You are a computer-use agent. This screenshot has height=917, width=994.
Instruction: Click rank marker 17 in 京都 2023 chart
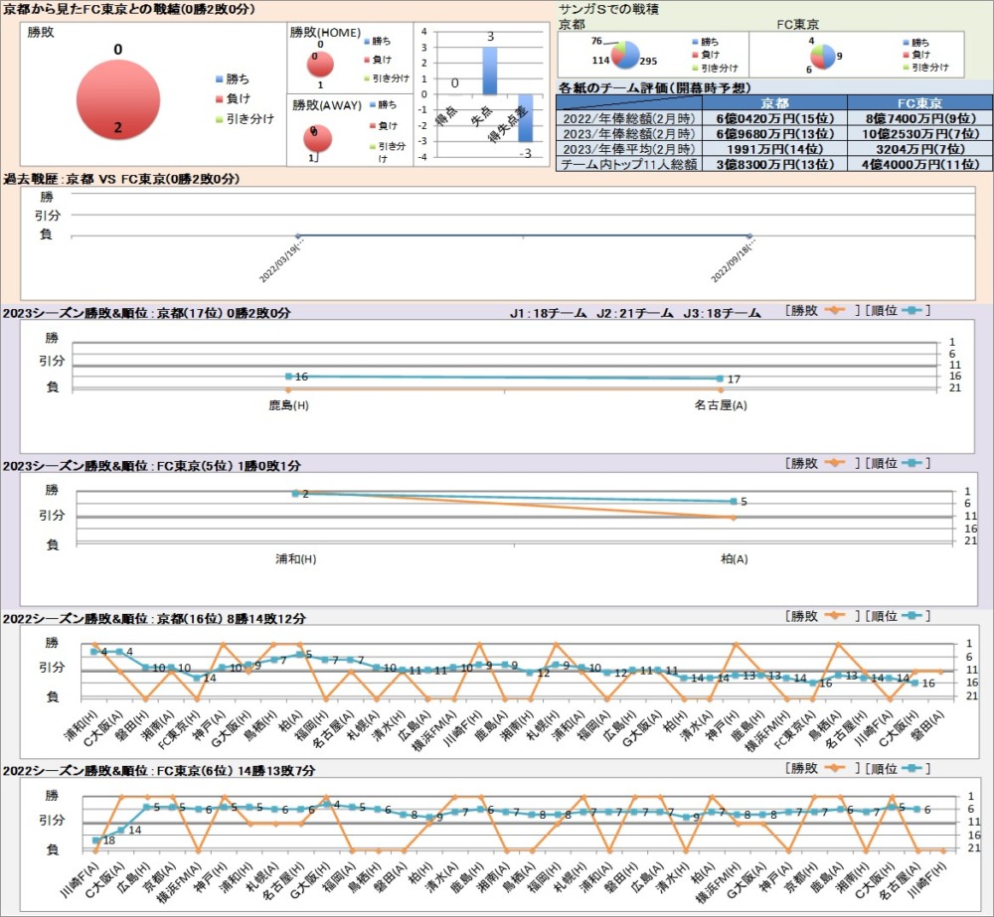[720, 379]
